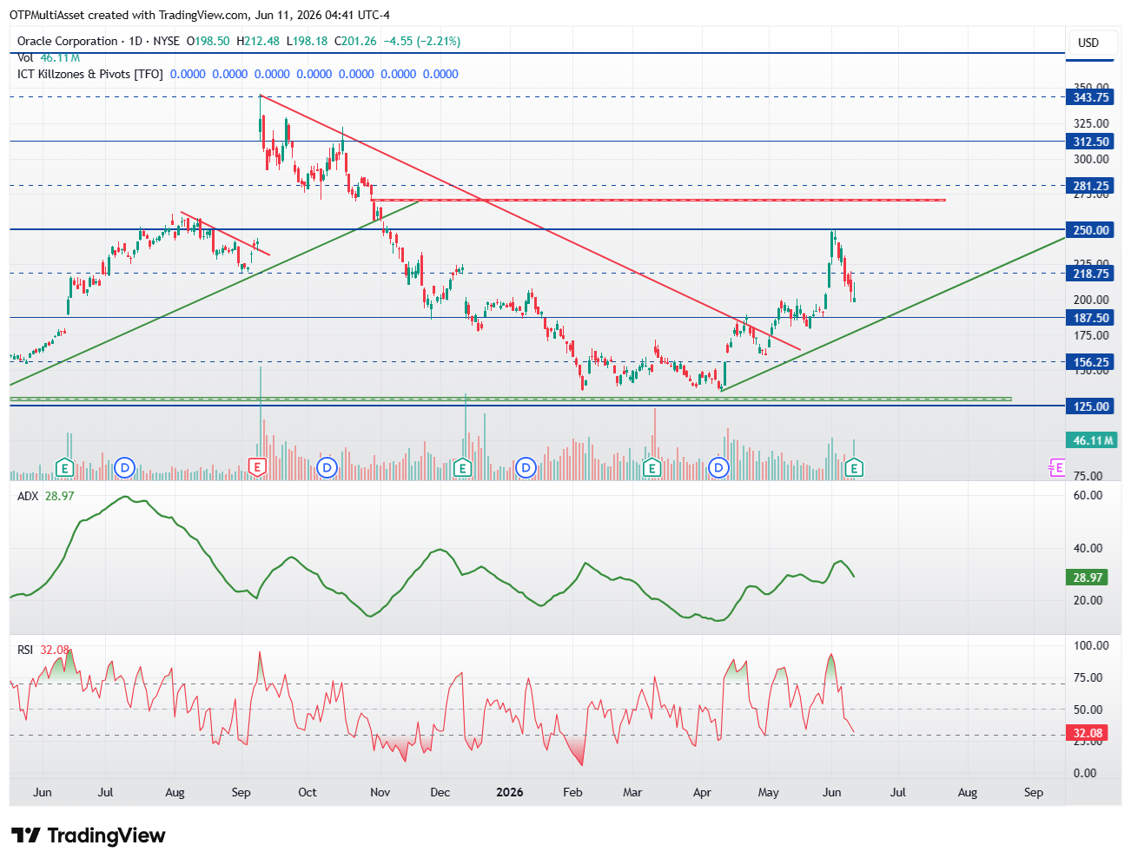Viewport: 1131px width, 865px height.
Task: Click the red RSI 32.08 value tag
Action: tap(1088, 734)
